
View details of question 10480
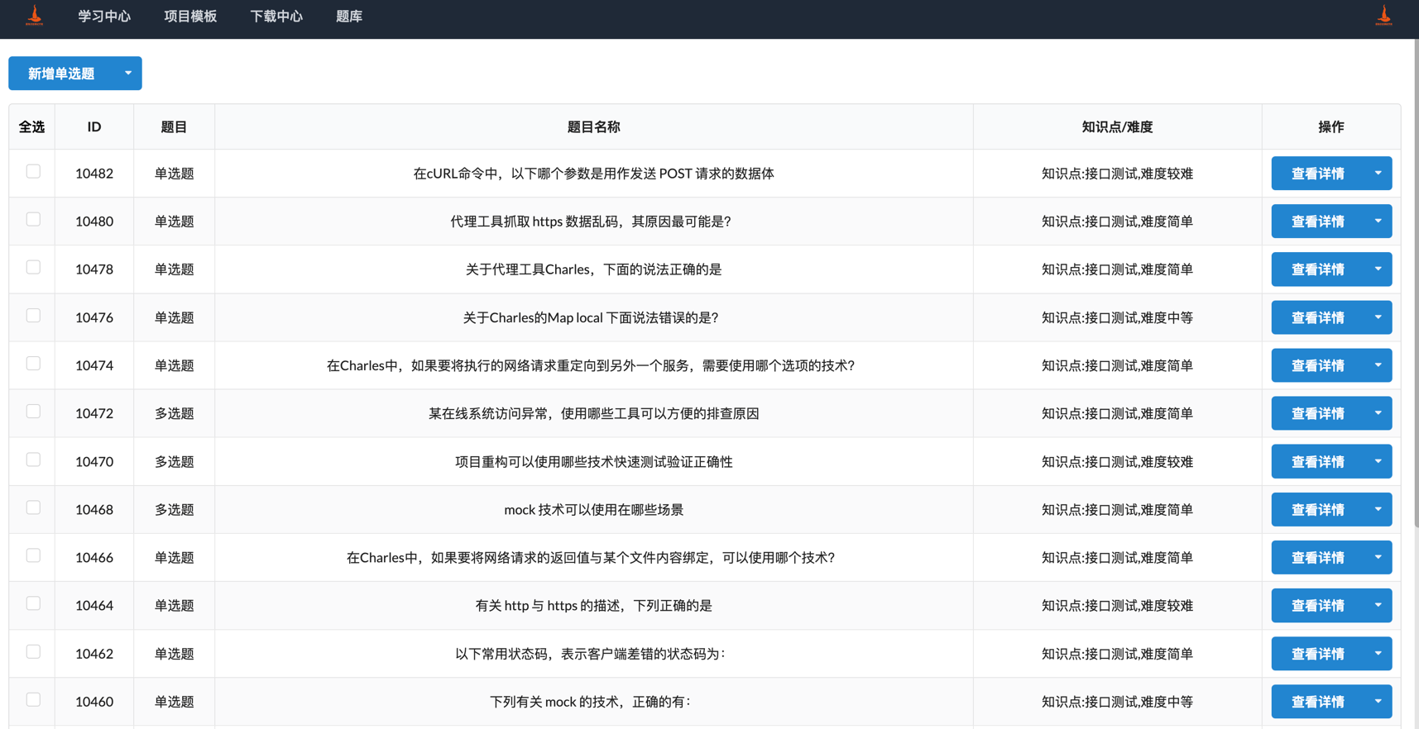point(1317,222)
